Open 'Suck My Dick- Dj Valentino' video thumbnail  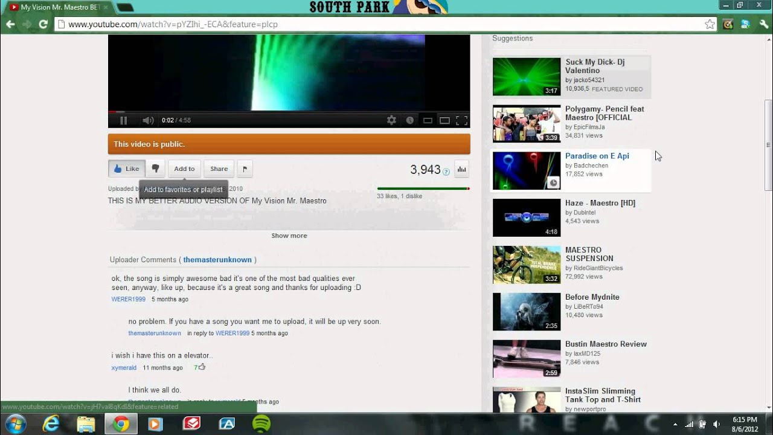pyautogui.click(x=527, y=77)
